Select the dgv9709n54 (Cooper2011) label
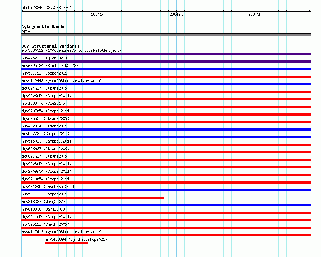 [x=47, y=171]
